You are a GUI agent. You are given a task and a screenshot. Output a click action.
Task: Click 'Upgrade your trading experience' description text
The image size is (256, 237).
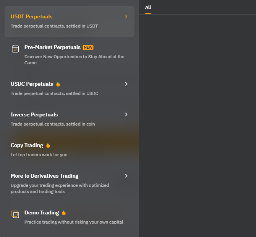(x=60, y=188)
